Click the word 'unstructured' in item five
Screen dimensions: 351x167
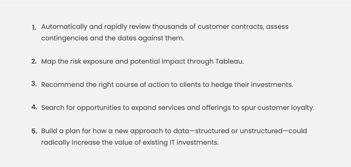pyautogui.click(x=261, y=131)
